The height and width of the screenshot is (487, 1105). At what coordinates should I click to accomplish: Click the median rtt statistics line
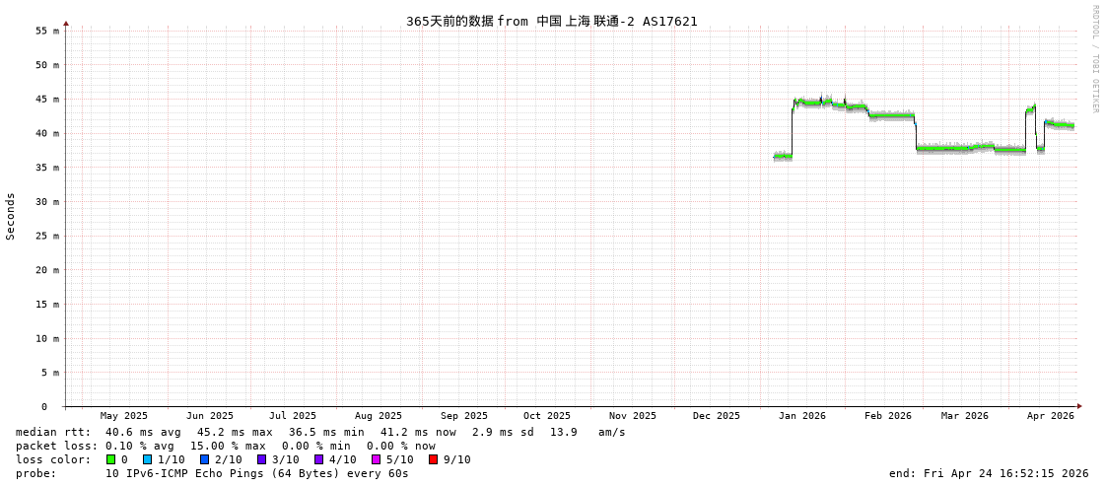[x=320, y=432]
